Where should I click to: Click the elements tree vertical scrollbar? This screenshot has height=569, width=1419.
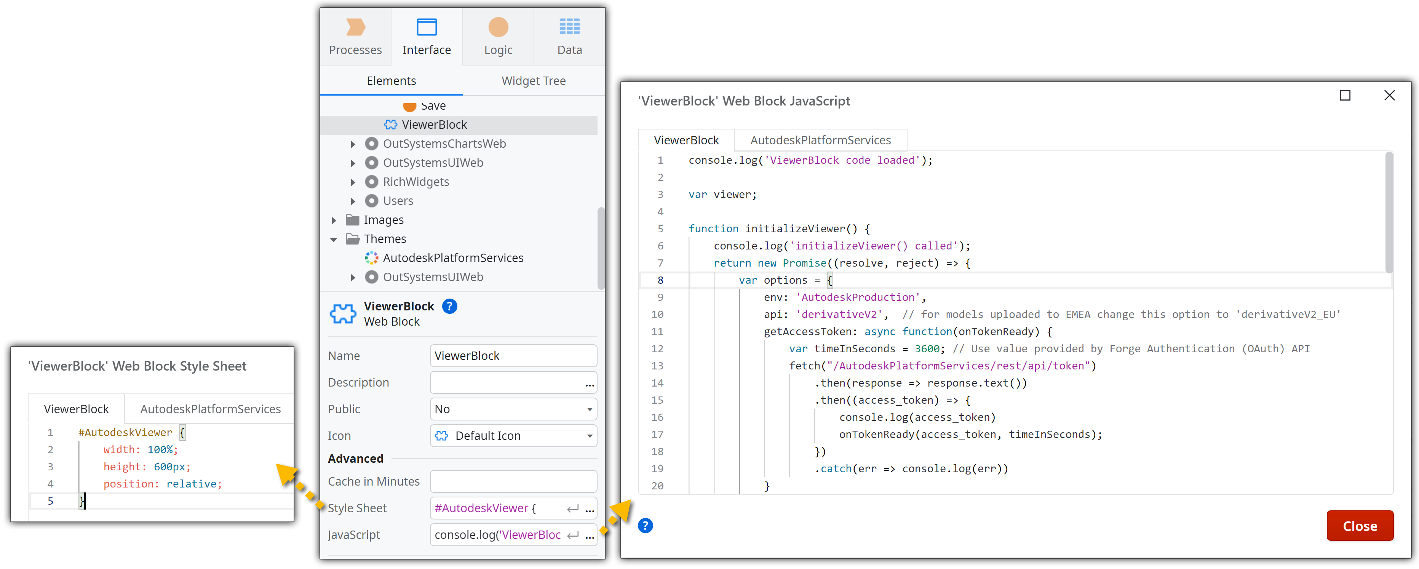(x=601, y=248)
